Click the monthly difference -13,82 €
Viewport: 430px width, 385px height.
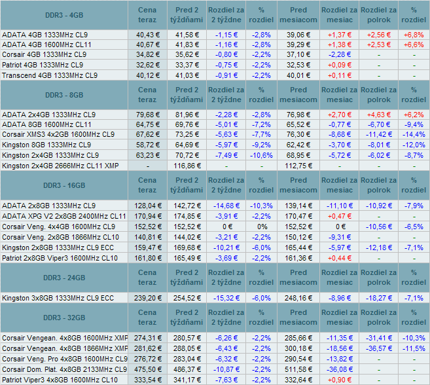coord(340,359)
